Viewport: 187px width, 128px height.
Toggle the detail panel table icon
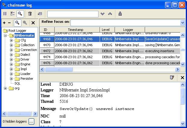(x=40, y=14)
